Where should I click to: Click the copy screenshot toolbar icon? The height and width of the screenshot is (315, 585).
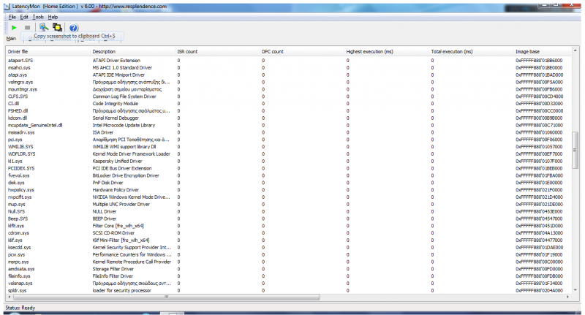(43, 28)
